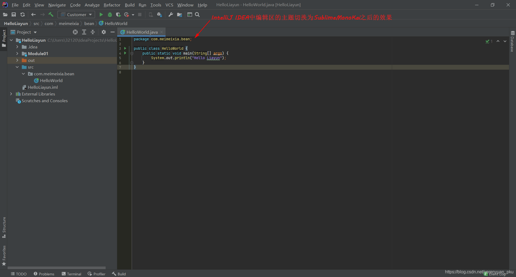This screenshot has width=516, height=277.
Task: Click Collapse All in Project panel
Action: [93, 32]
